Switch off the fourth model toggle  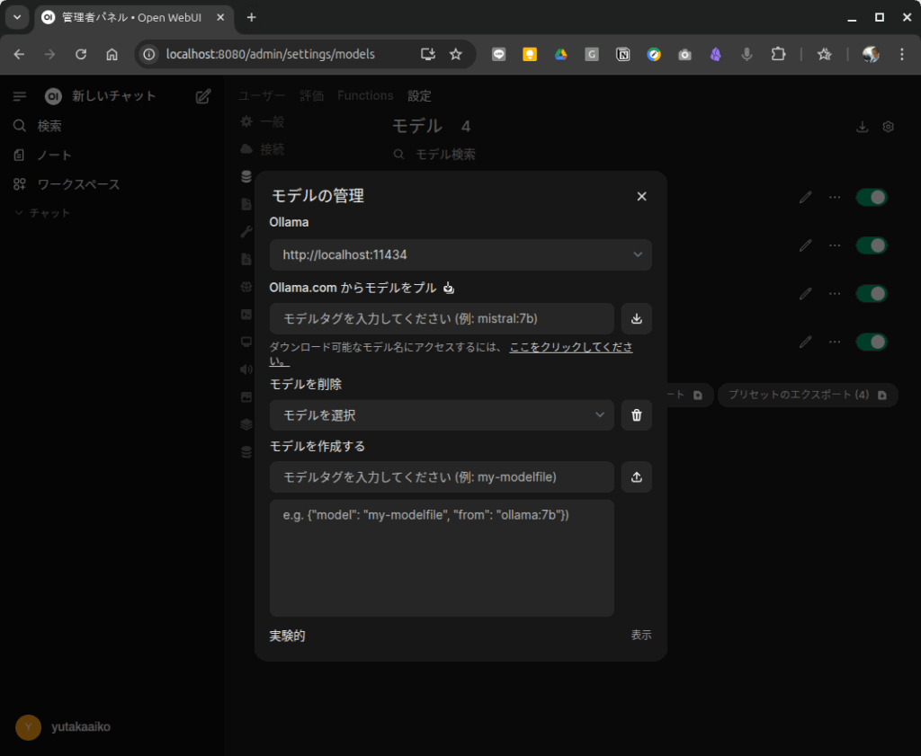(x=871, y=342)
